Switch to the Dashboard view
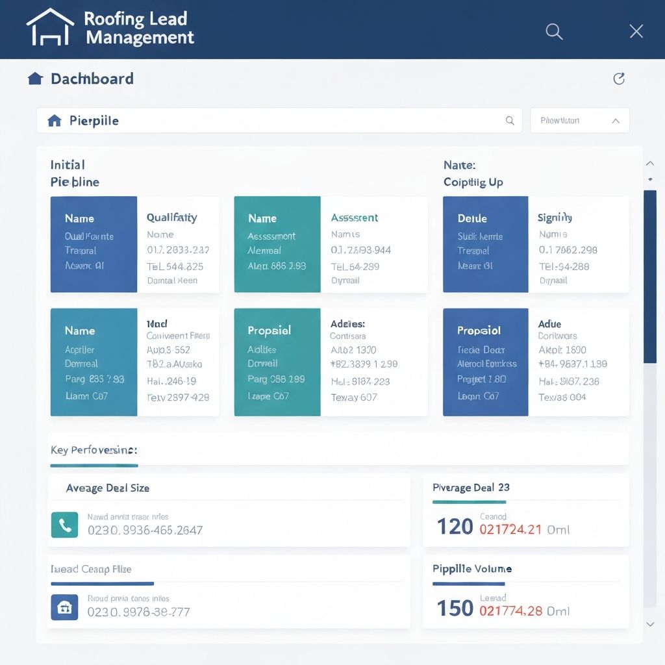This screenshot has width=665, height=665. pos(91,78)
